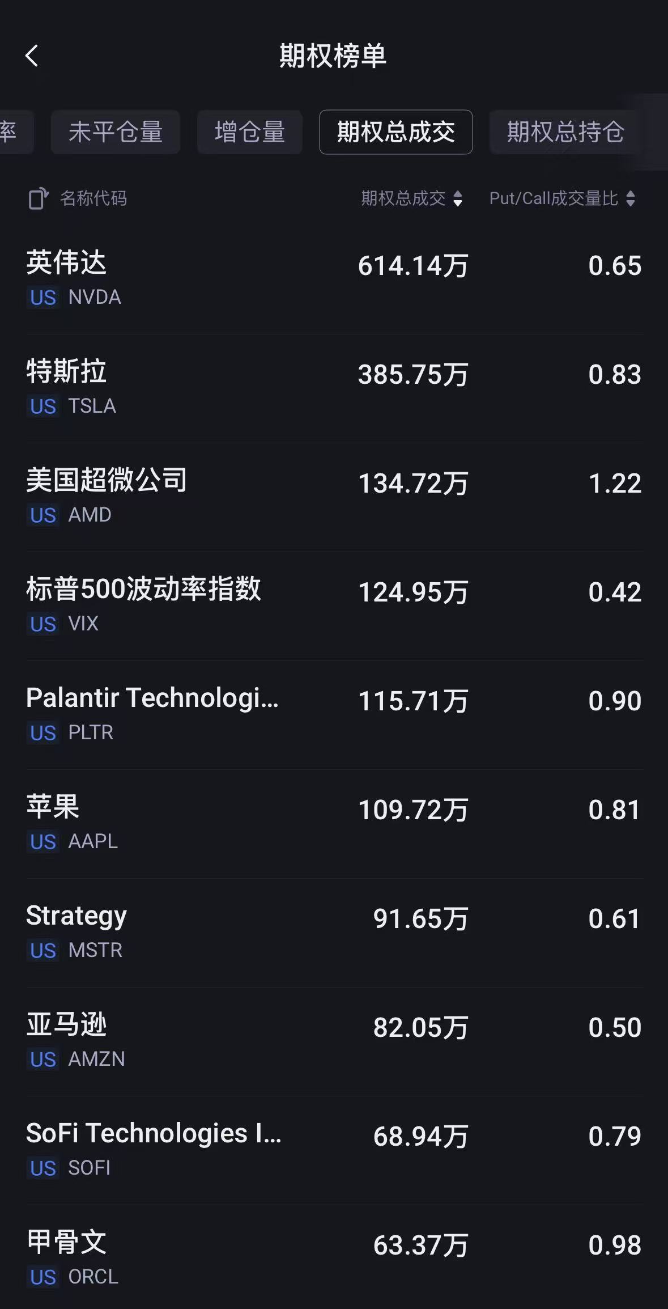The width and height of the screenshot is (668, 1309).
Task: Select the Strategy MSTR entry
Action: [x=334, y=932]
